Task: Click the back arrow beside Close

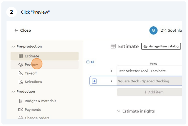Action: pos(16,31)
